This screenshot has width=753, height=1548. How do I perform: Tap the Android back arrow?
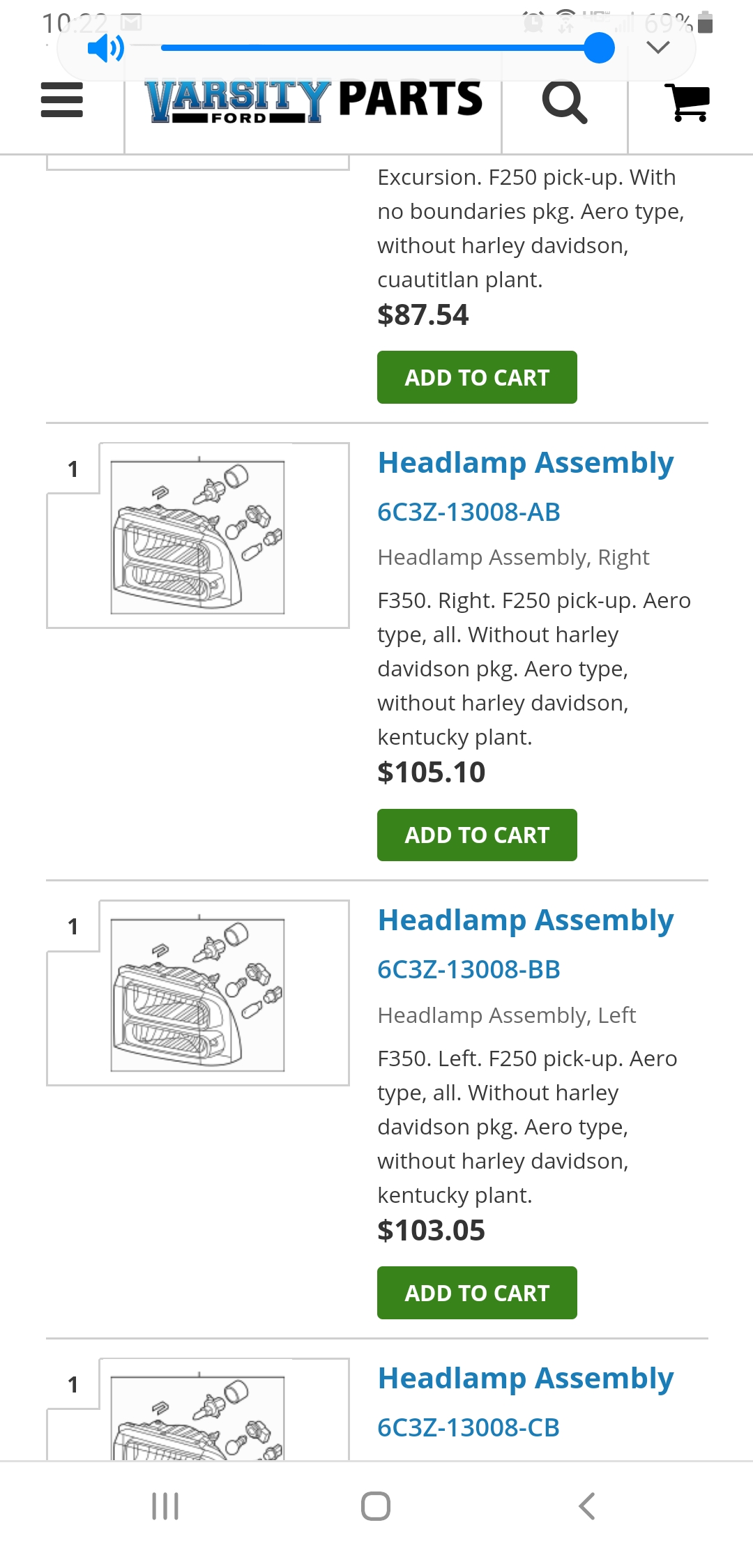[587, 1506]
